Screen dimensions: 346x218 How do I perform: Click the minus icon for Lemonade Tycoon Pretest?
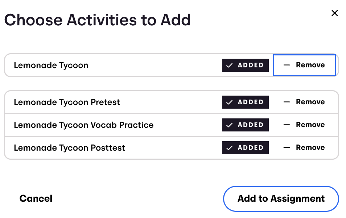(287, 102)
